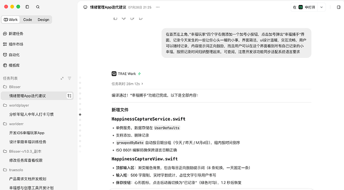344x190 pixels.
Task: Open the 模板库 template library
Action: [x=11, y=65]
